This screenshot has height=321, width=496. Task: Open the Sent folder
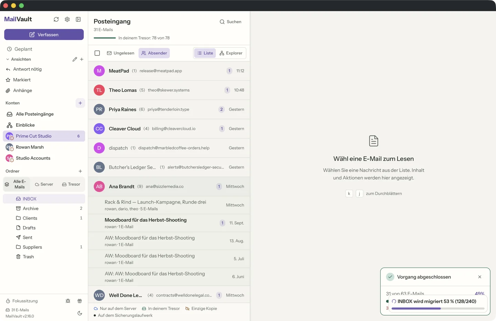pos(44,237)
